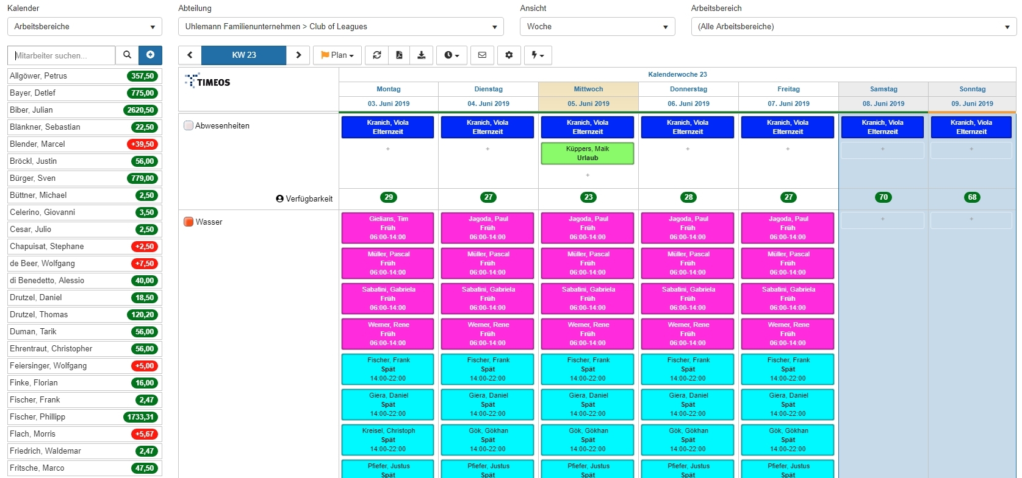The height and width of the screenshot is (478, 1022).
Task: Open Jagoda, Paul Früh shift on Dienstag
Action: (488, 228)
